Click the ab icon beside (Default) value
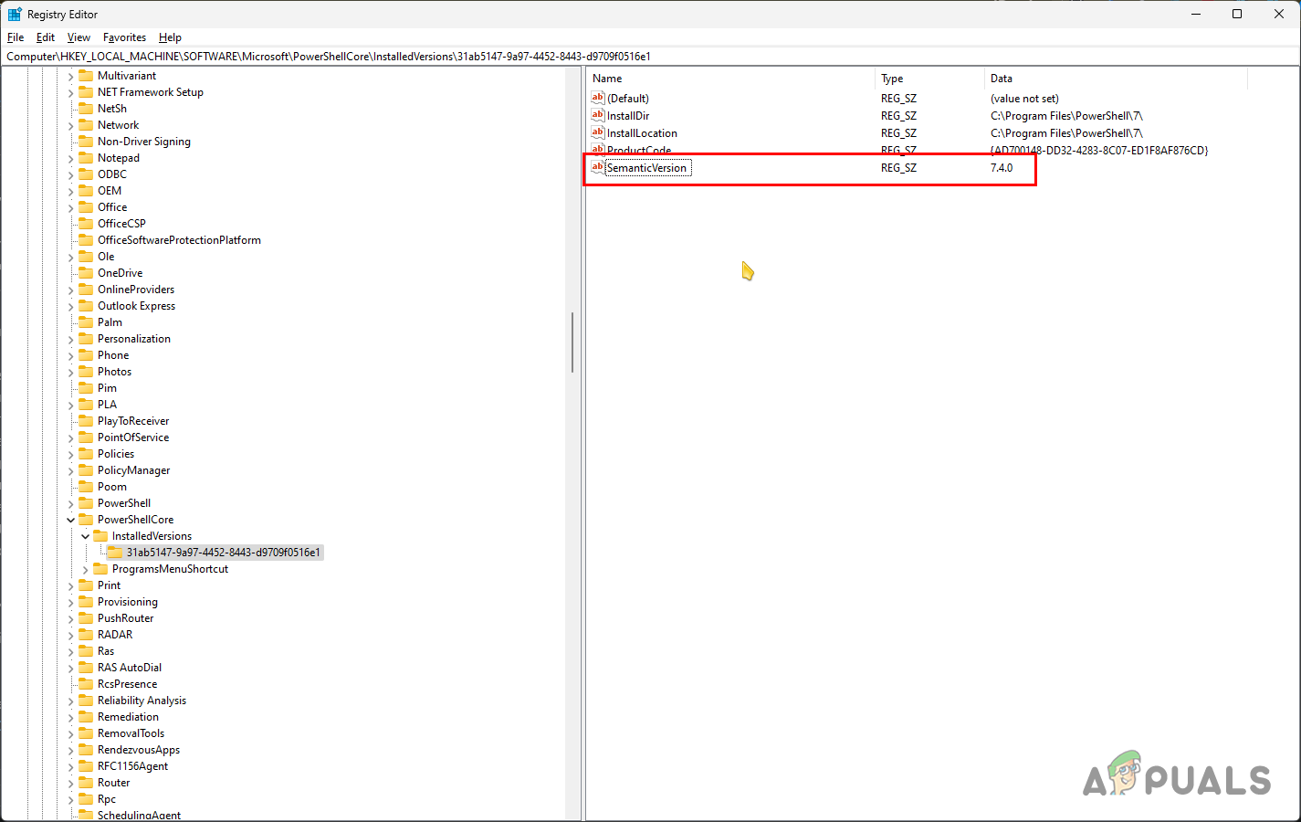 (597, 98)
